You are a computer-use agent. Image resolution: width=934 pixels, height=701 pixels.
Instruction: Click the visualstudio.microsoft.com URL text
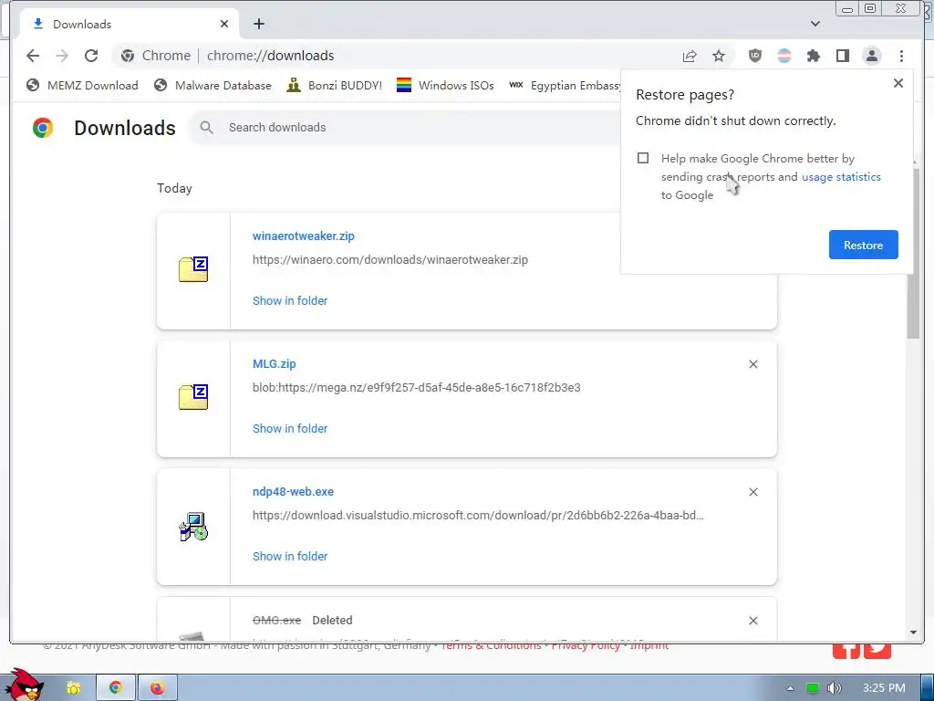tap(478, 515)
